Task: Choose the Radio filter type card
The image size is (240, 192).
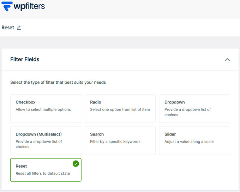Action: 120,108
